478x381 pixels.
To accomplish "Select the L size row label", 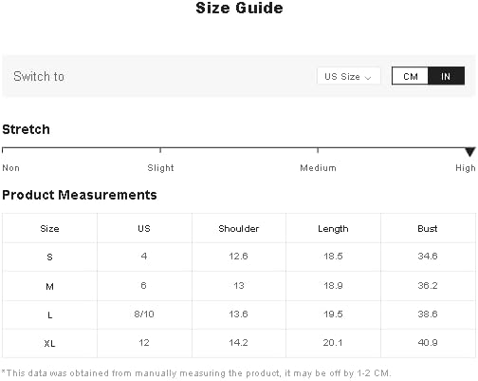I will coord(49,314).
